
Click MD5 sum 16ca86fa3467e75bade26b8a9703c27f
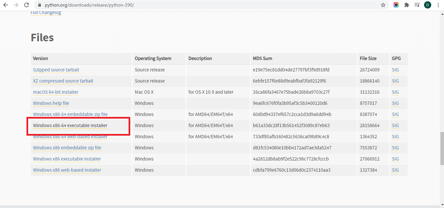[291, 92]
